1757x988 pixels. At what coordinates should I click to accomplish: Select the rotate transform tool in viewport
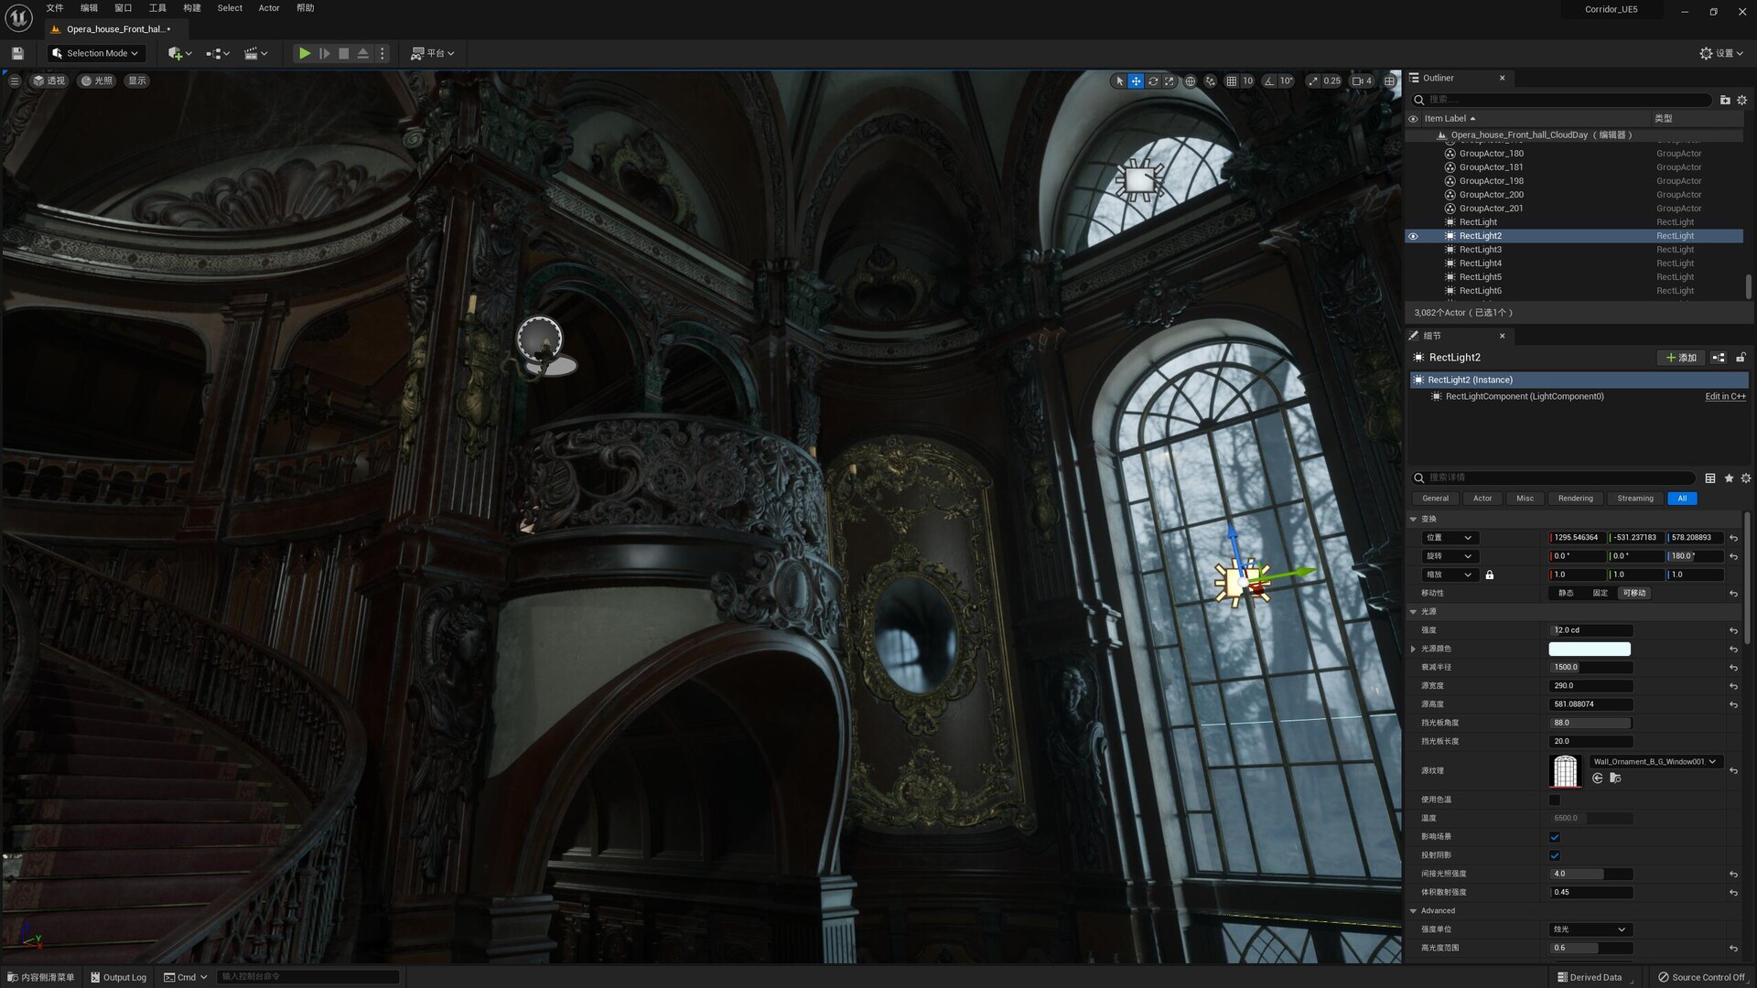[x=1153, y=81]
